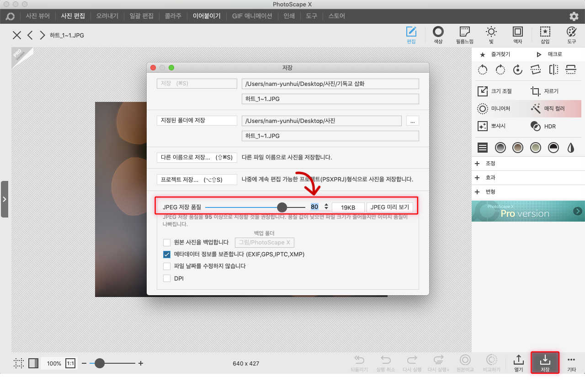Open the 도구 tools palette icon
This screenshot has width=585, height=382.
(x=572, y=35)
